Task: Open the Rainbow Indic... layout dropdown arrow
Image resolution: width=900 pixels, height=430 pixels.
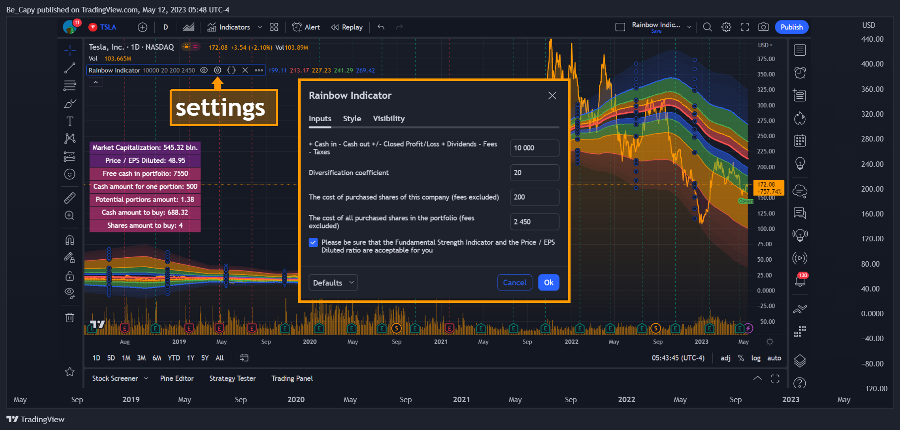Action: [689, 27]
